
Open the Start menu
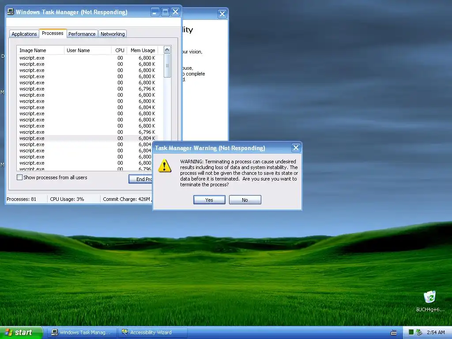22,332
